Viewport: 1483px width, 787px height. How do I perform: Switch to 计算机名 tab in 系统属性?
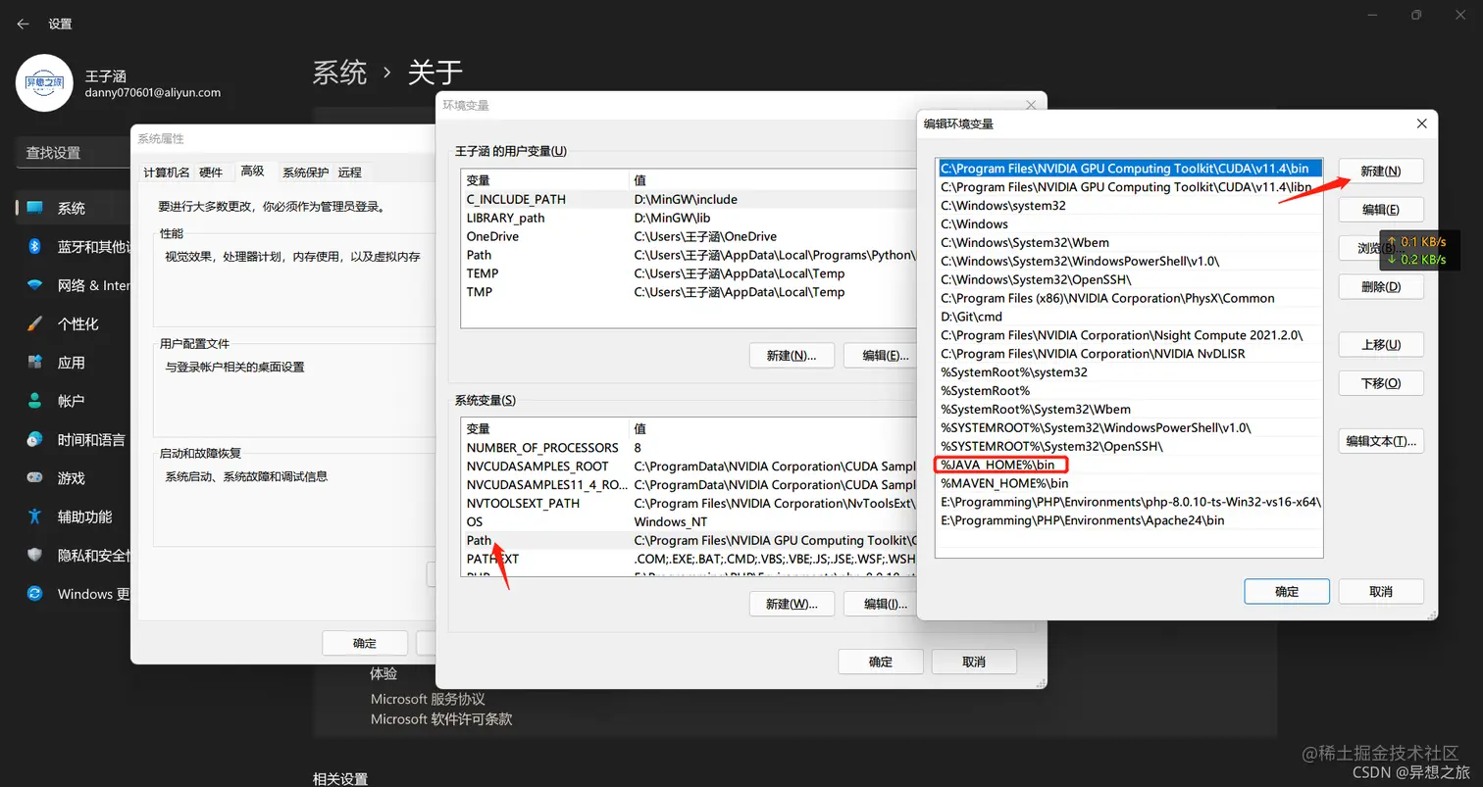tap(167, 172)
